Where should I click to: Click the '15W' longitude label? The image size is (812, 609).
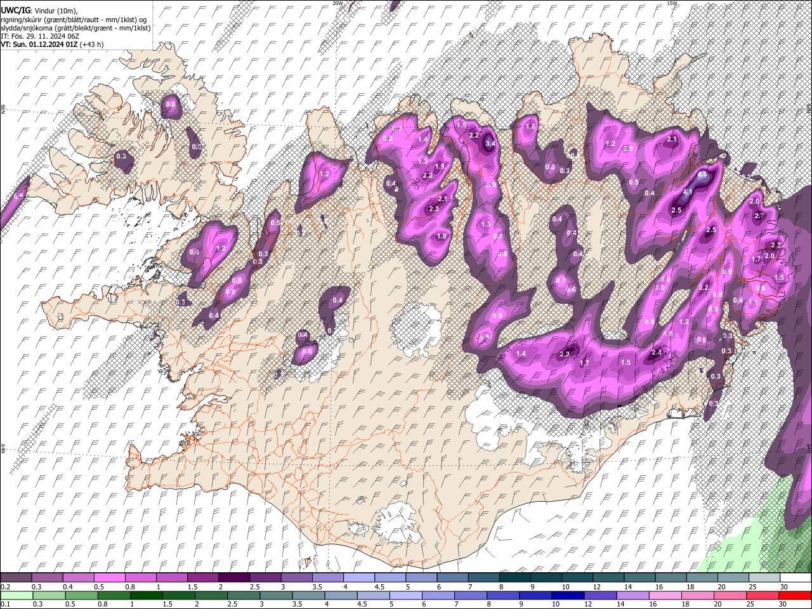(672, 3)
